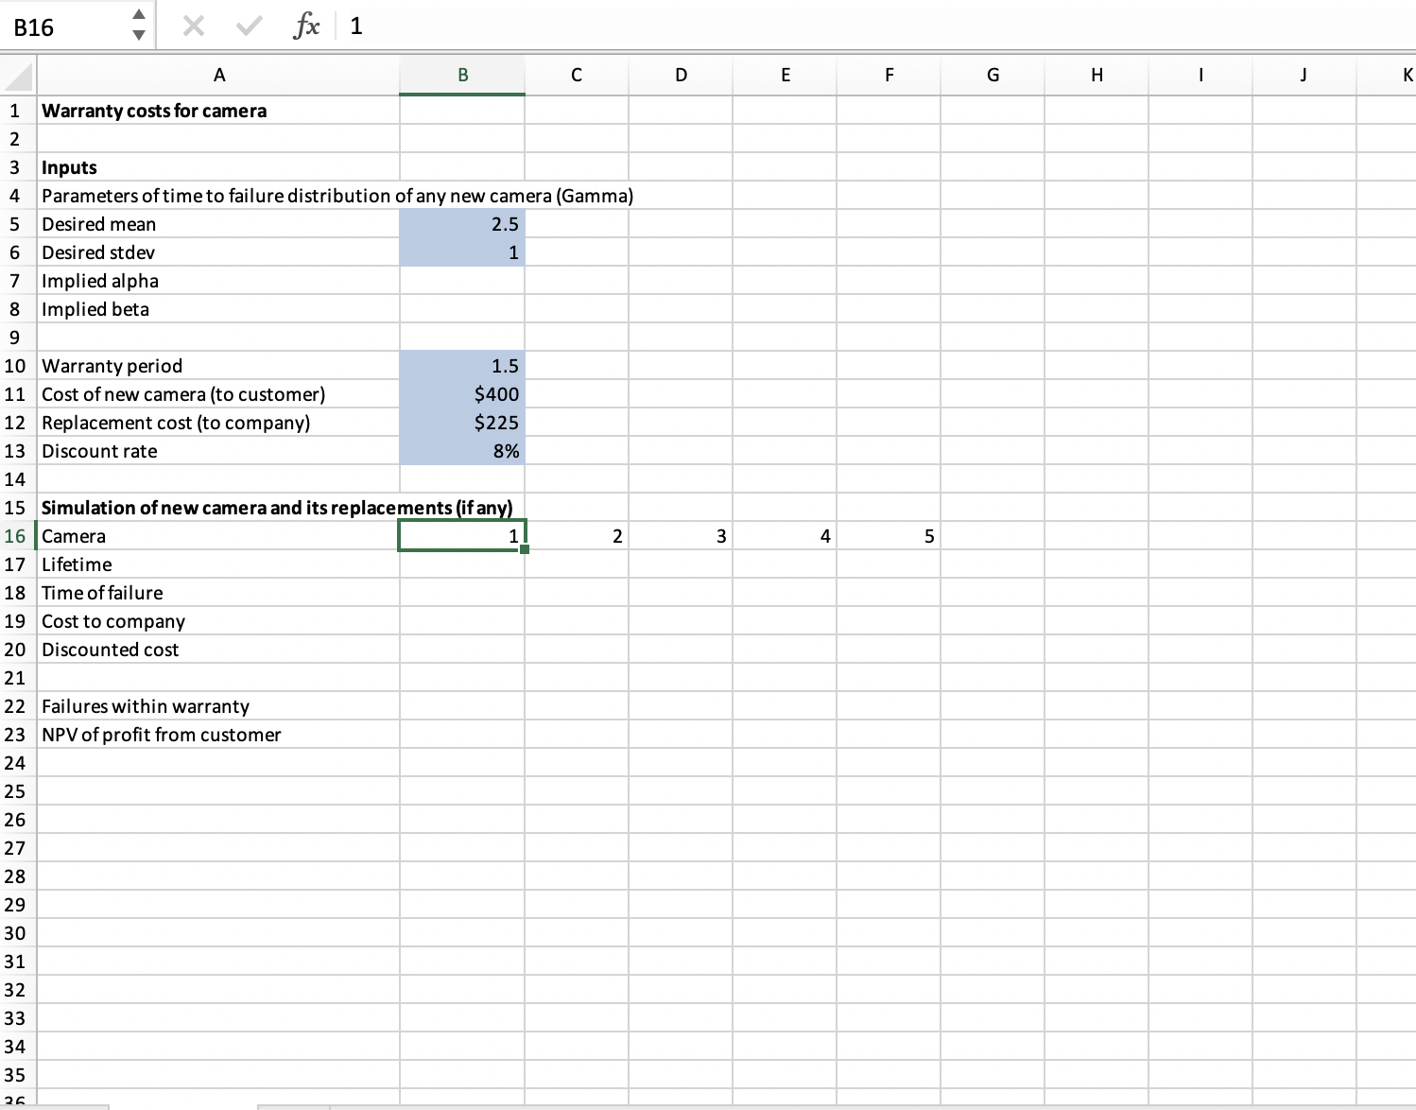Screen dimensions: 1416x1110
Task: Click the 'Warranty period' label
Action: coord(112,366)
